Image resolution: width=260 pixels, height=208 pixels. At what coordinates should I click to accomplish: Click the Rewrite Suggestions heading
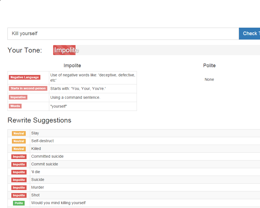[x=40, y=120]
